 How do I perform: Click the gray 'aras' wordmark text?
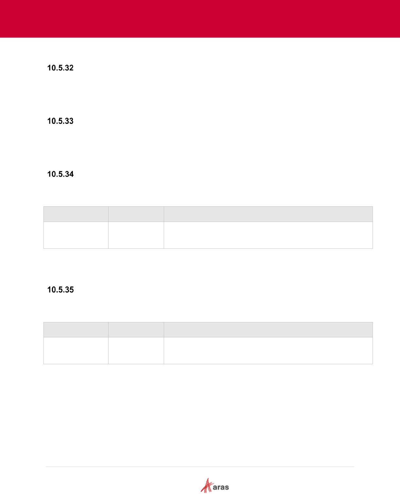[x=221, y=487]
